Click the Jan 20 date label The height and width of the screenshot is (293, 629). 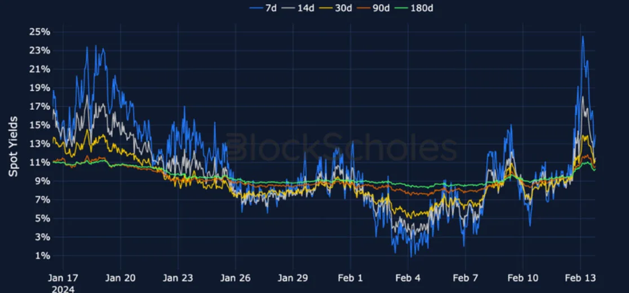point(121,278)
